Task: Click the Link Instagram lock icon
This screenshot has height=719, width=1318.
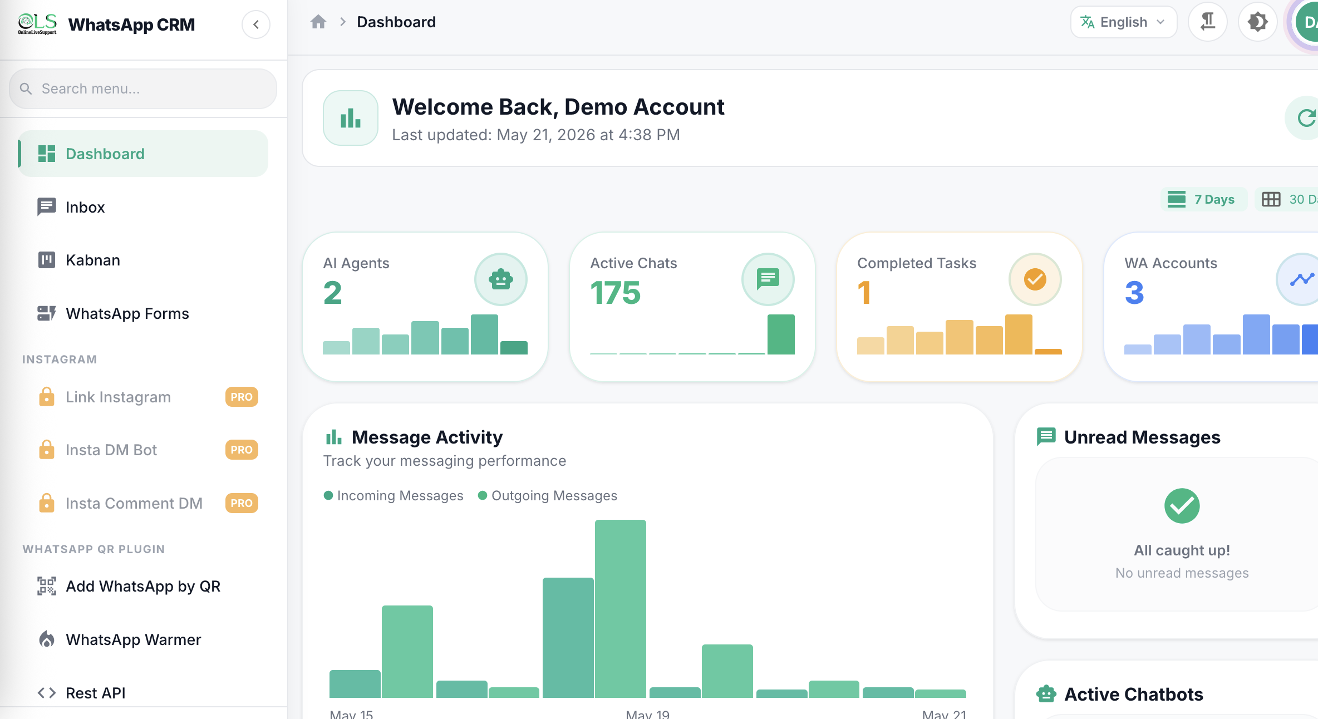Action: [47, 397]
